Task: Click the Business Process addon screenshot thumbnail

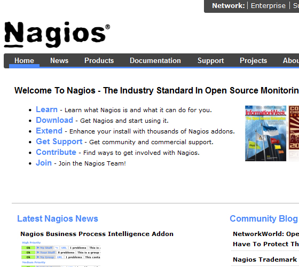Action: tap(61, 254)
